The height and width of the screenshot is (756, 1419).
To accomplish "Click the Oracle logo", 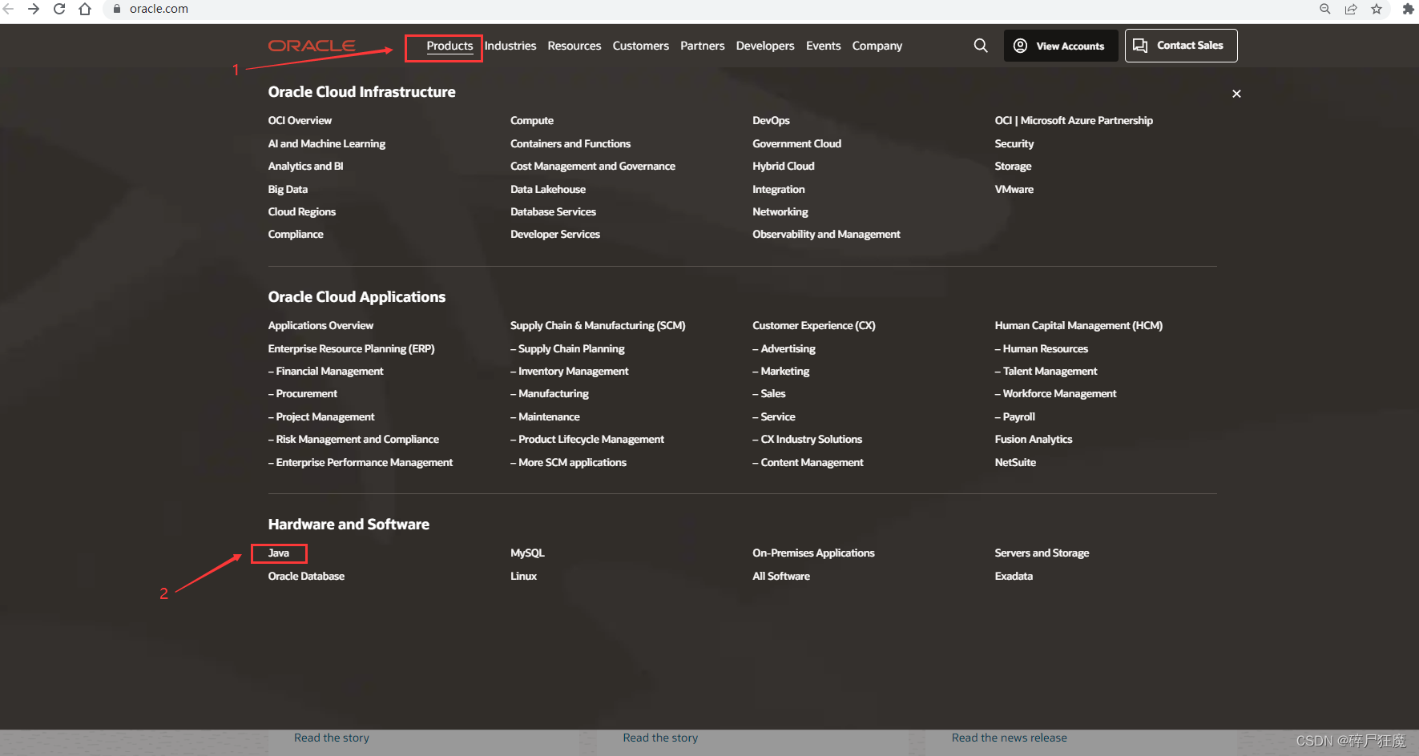I will click(312, 46).
